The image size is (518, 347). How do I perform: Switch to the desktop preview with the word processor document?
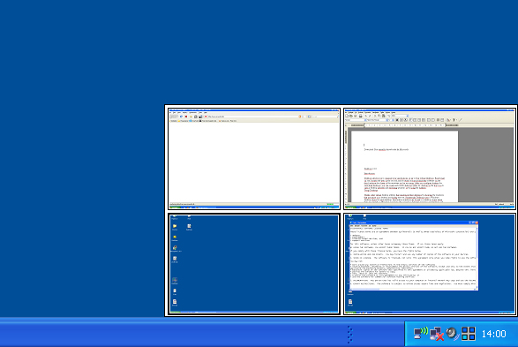pos(430,159)
